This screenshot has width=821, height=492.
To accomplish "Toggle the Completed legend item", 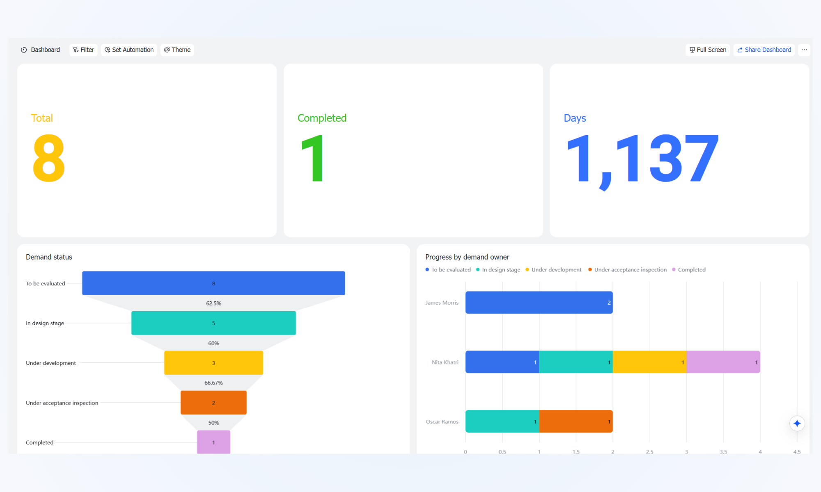I will (688, 269).
